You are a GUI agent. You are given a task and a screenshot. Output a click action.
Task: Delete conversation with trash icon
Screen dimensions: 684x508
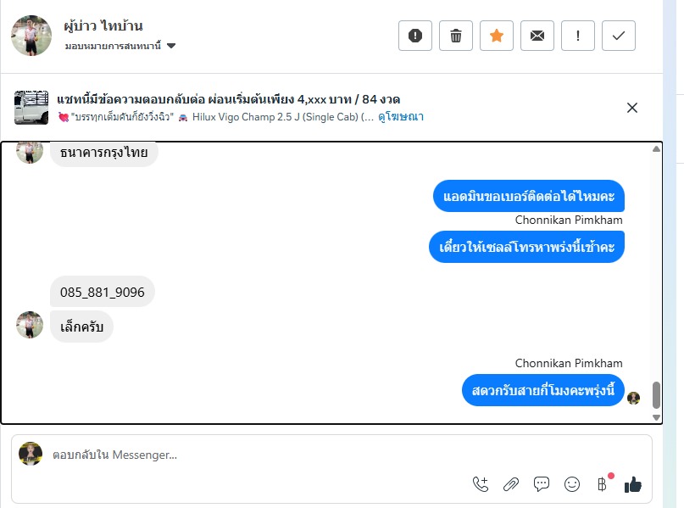tap(456, 36)
